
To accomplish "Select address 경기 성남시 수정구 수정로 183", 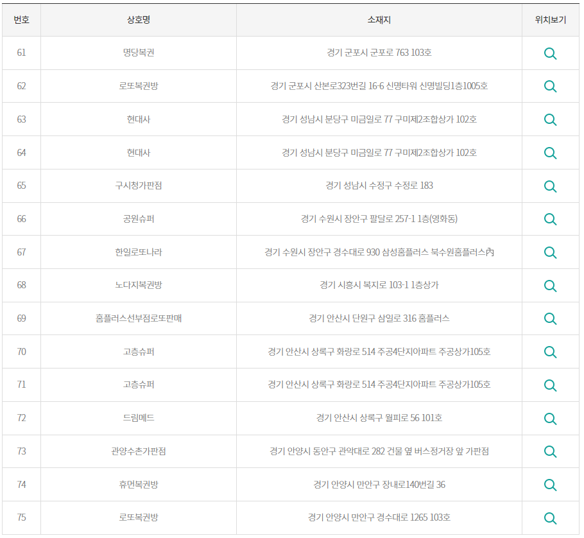I will point(379,186).
